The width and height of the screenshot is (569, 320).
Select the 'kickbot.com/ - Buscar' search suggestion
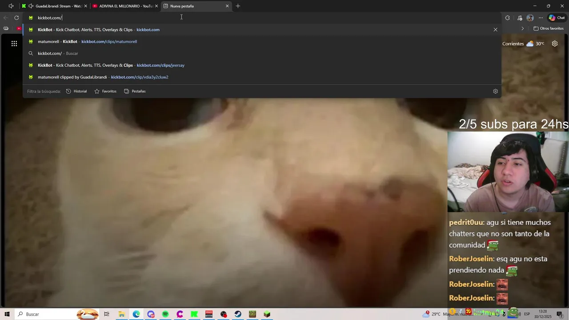pyautogui.click(x=262, y=53)
